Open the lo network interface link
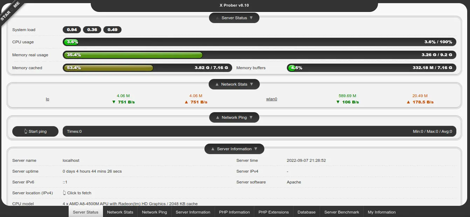This screenshot has width=470, height=217. 48,99
